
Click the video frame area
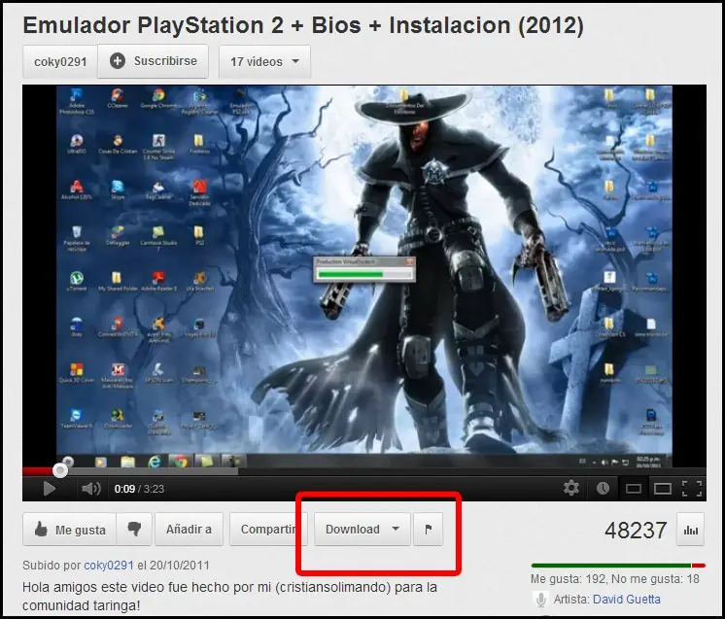[364, 276]
